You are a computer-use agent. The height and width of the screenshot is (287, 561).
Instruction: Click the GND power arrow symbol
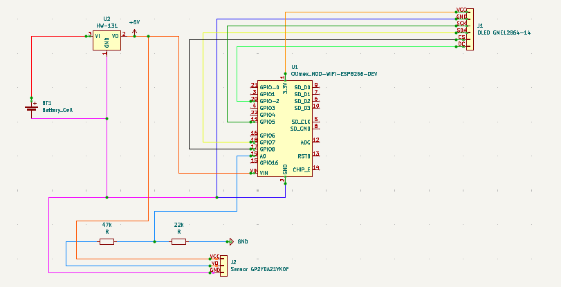click(230, 241)
